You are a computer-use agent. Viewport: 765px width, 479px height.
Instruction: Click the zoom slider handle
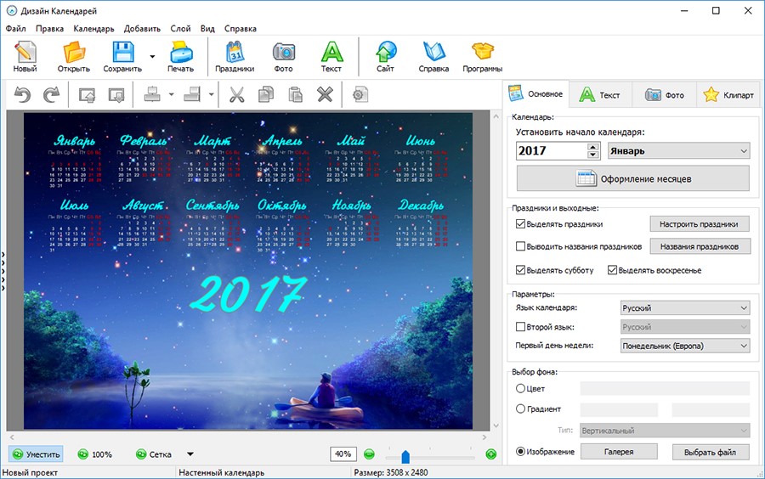click(x=405, y=456)
